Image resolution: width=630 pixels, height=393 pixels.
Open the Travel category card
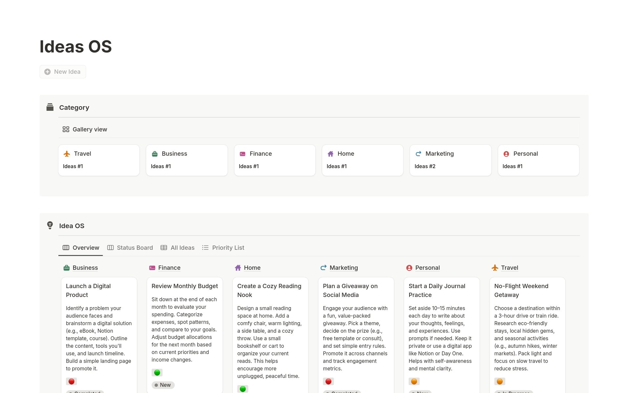click(99, 160)
